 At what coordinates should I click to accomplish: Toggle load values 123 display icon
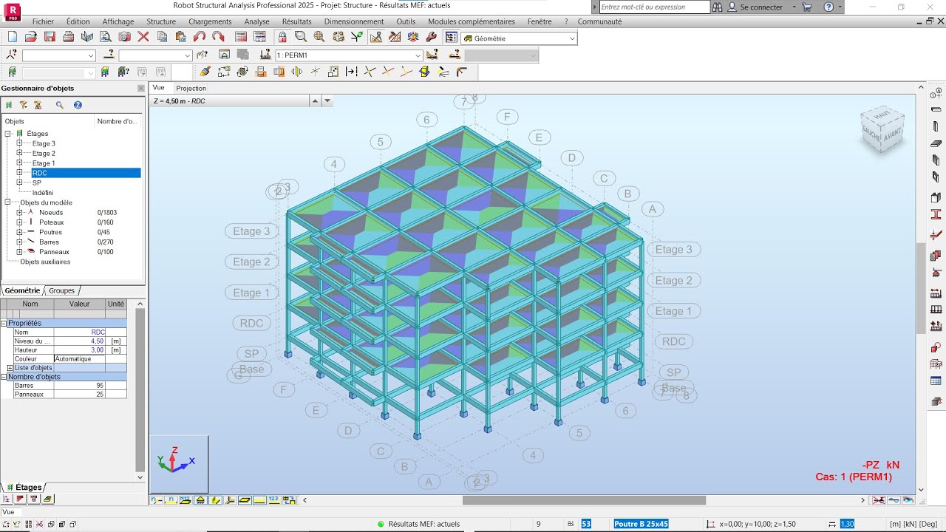coord(274,500)
